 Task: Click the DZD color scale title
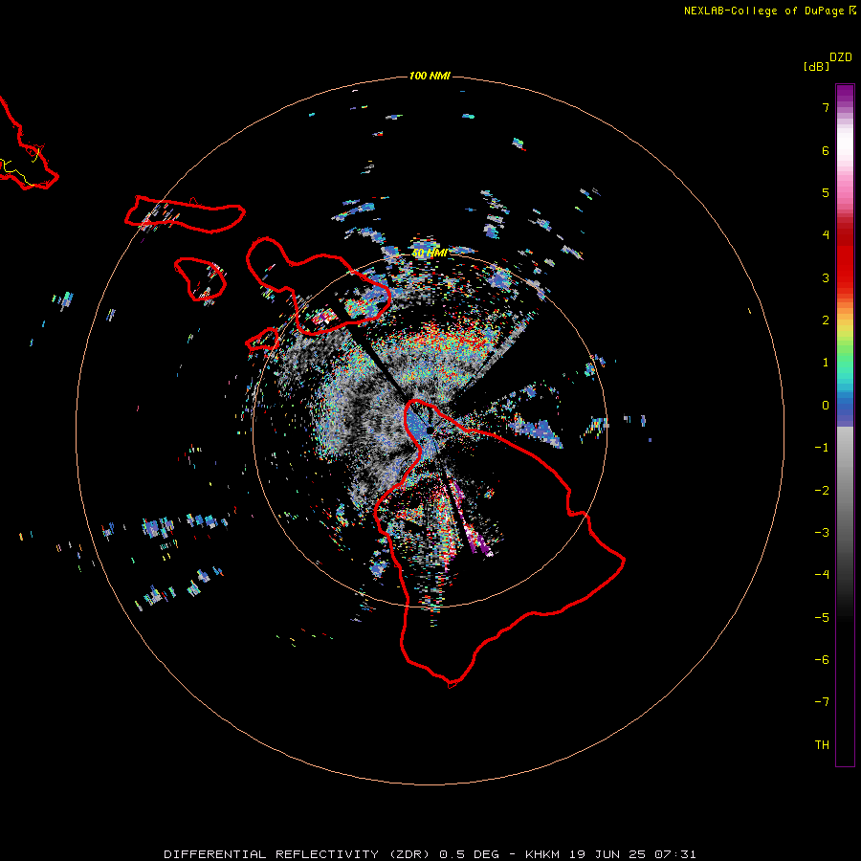click(x=841, y=57)
